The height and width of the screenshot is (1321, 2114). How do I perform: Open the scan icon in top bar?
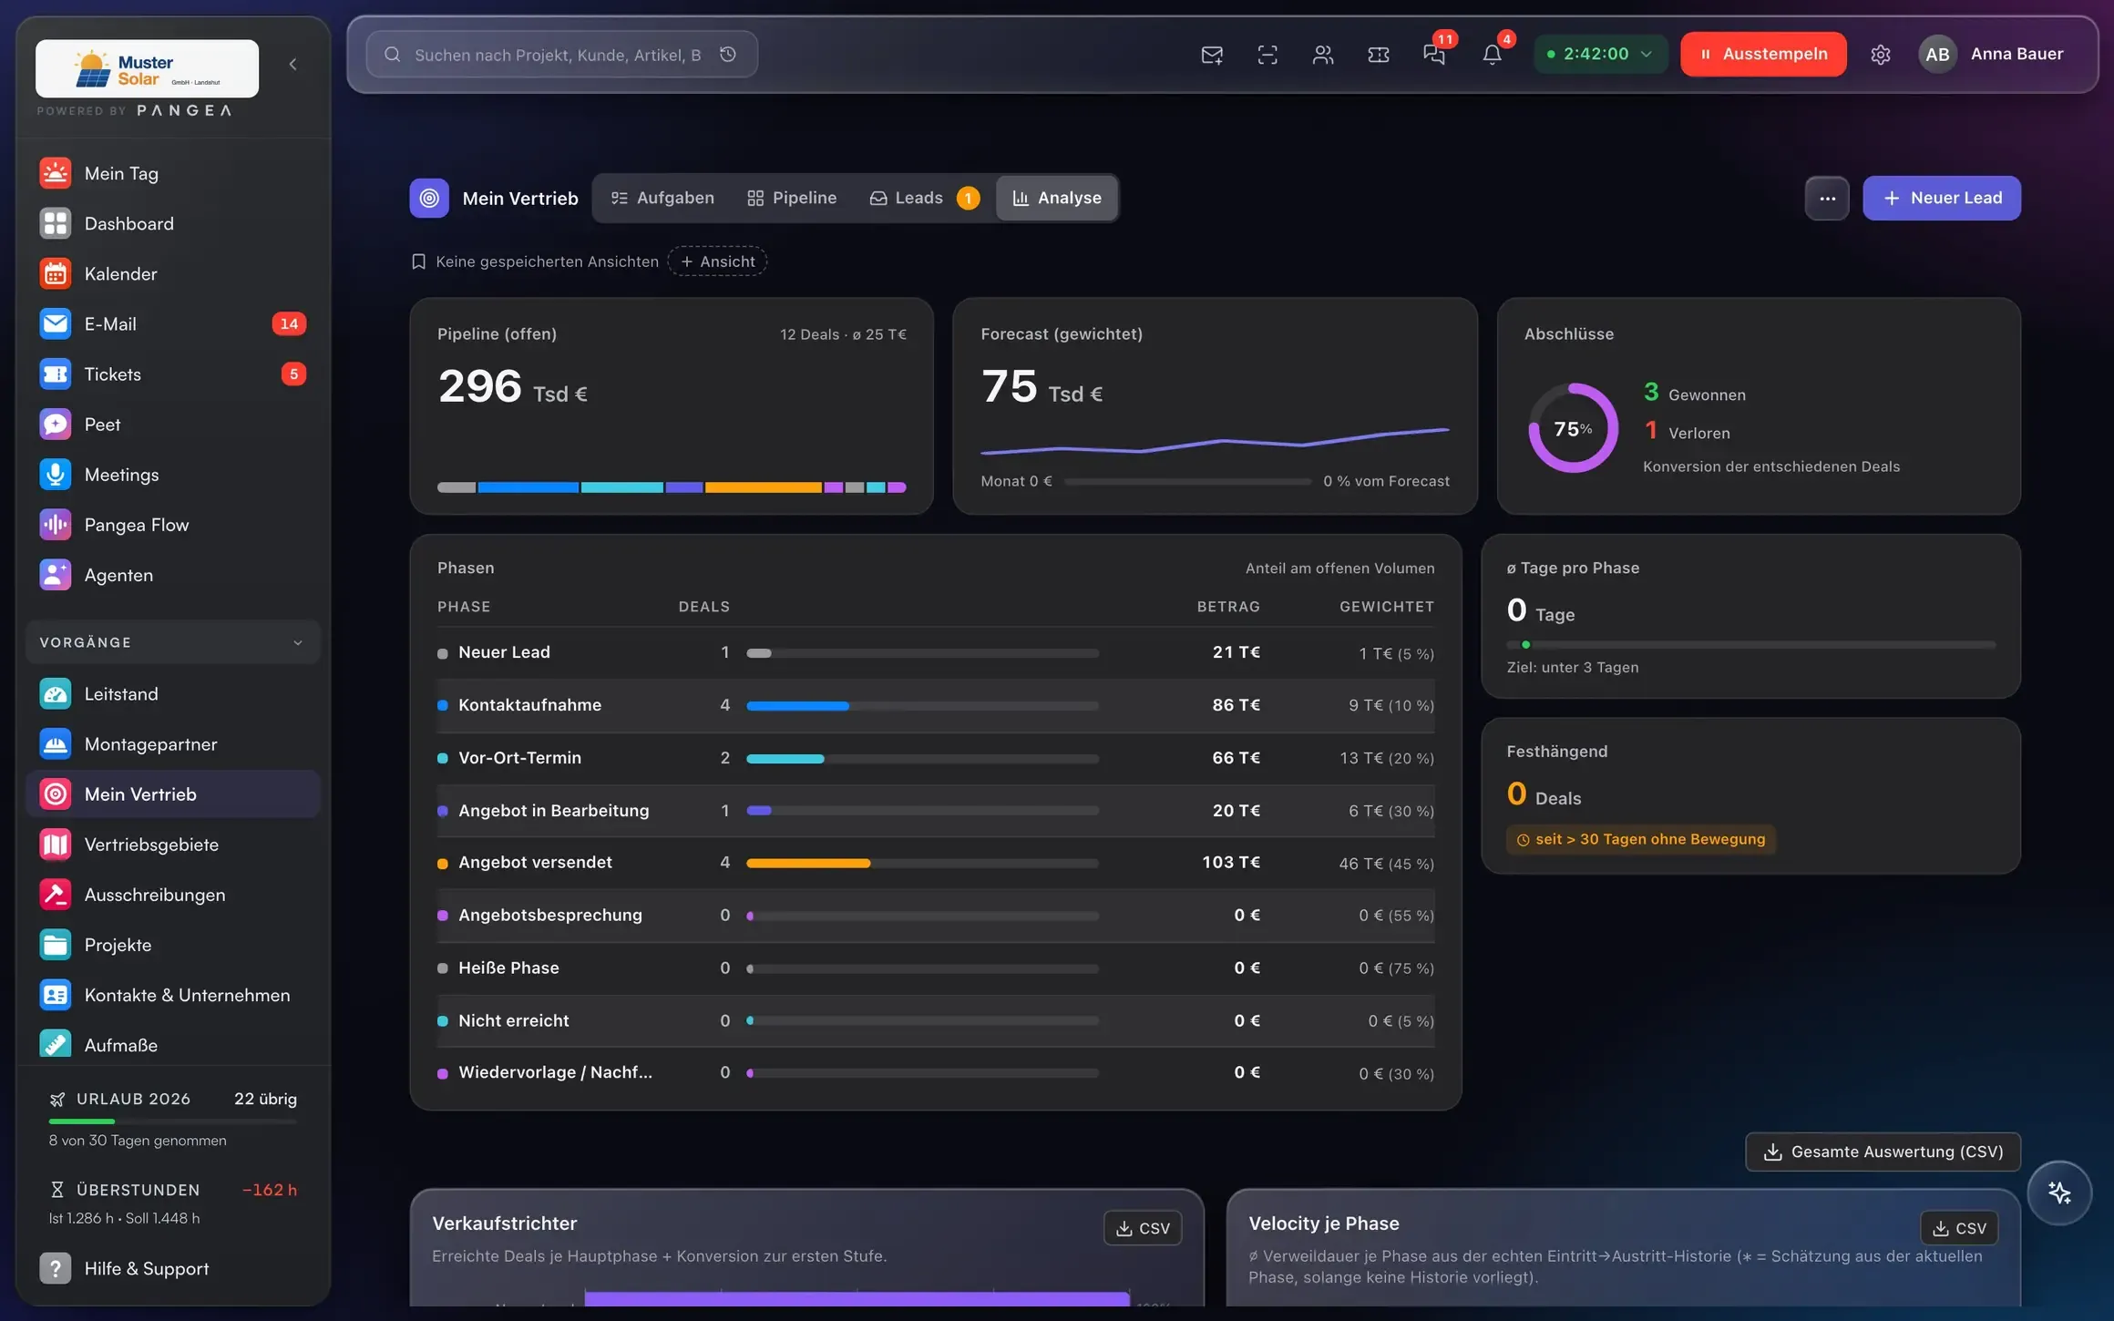[x=1267, y=55]
